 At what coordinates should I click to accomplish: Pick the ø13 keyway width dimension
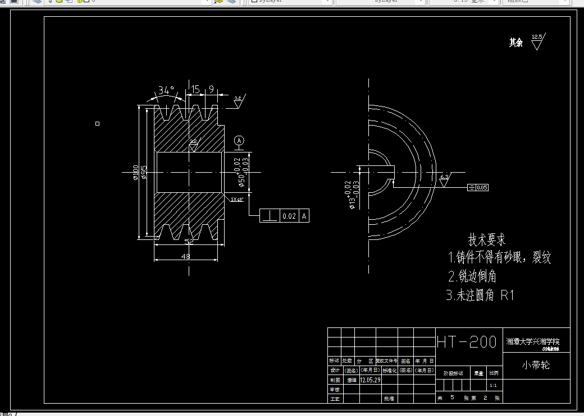(351, 195)
